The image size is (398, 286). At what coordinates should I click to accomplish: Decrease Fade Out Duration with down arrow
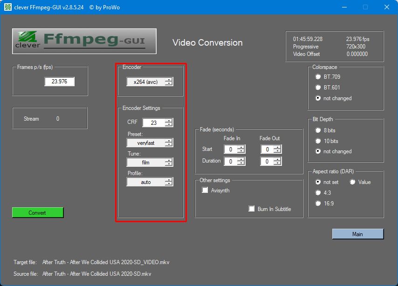click(277, 163)
